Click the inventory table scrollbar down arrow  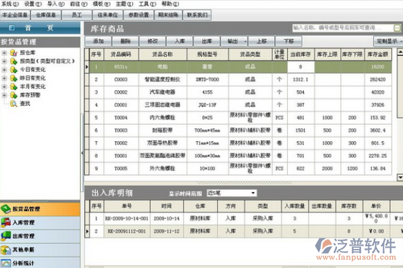point(400,177)
